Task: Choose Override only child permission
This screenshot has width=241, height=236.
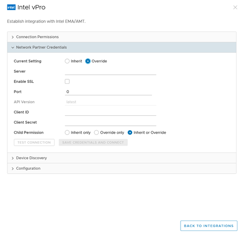Action: [96, 133]
